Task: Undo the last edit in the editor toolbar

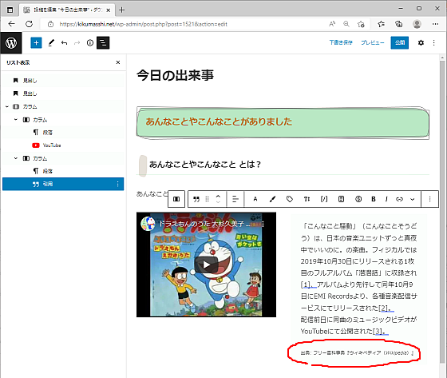Action: (64, 43)
